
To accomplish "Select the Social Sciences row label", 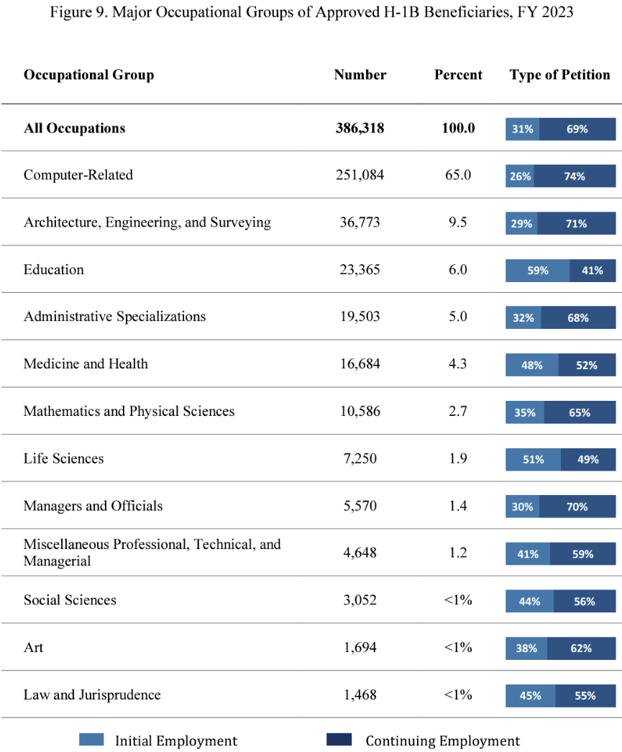I will pyautogui.click(x=70, y=600).
